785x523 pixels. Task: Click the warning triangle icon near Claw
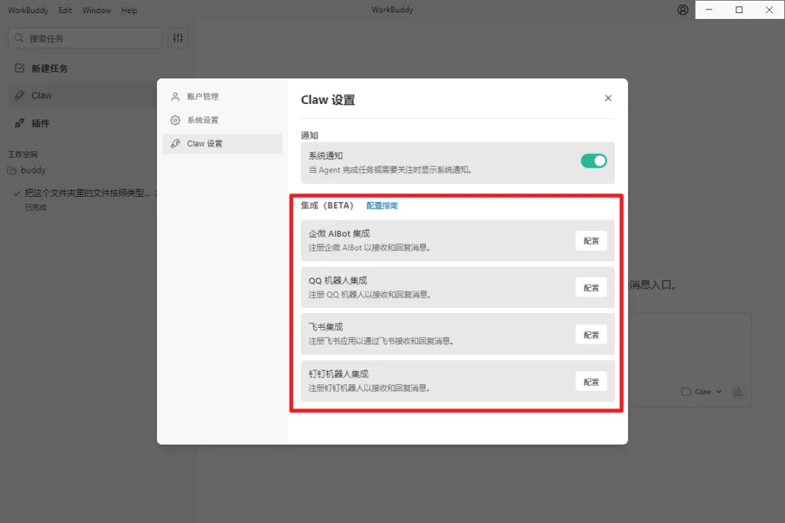point(738,392)
